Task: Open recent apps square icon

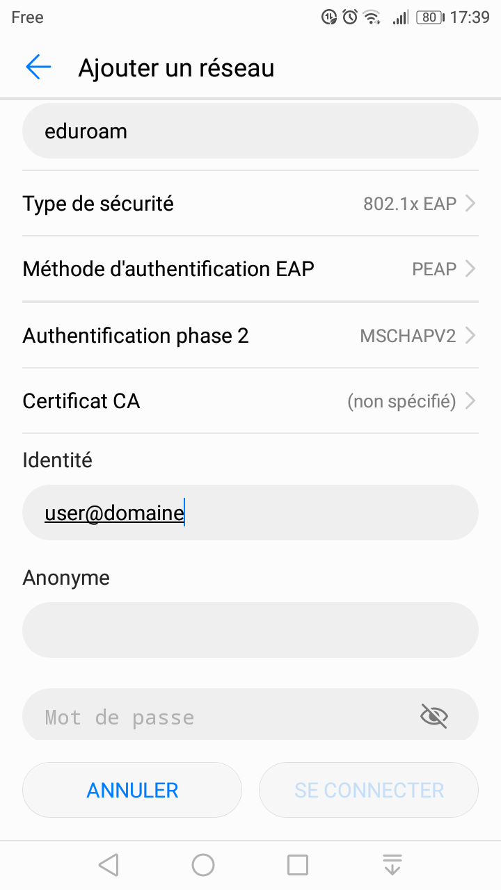Action: coord(298,865)
